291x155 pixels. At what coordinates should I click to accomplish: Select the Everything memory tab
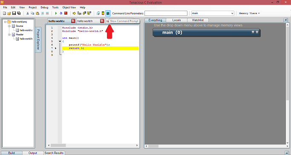coord(156,20)
